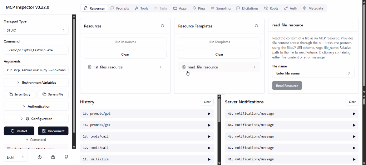This screenshot has width=366, height=165.
Task: Expand notification 42. notifications/message
Action: pyautogui.click(x=292, y=148)
